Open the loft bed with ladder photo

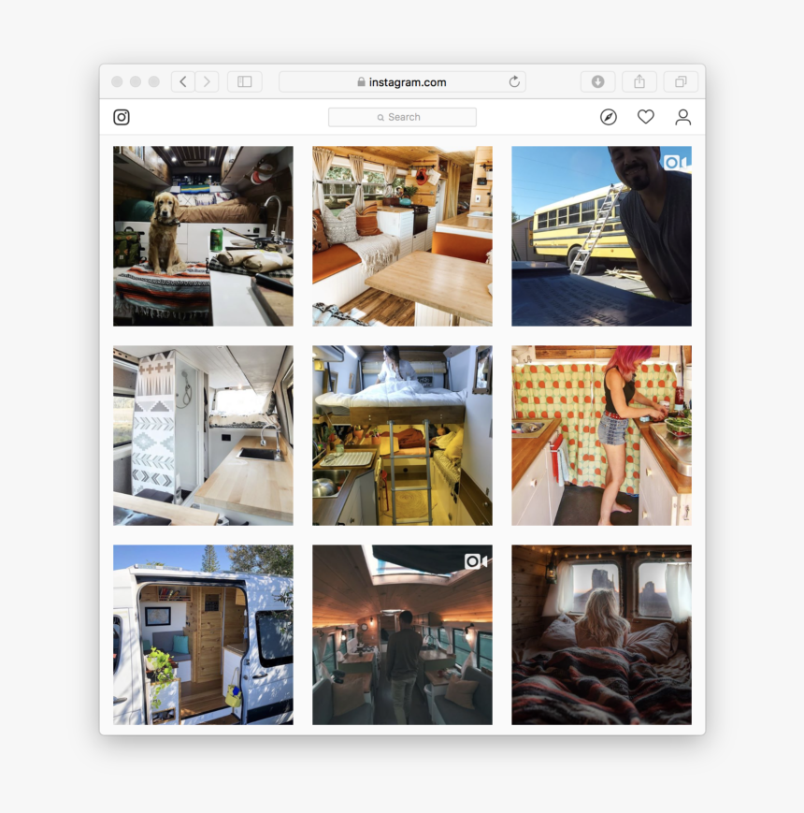402,435
